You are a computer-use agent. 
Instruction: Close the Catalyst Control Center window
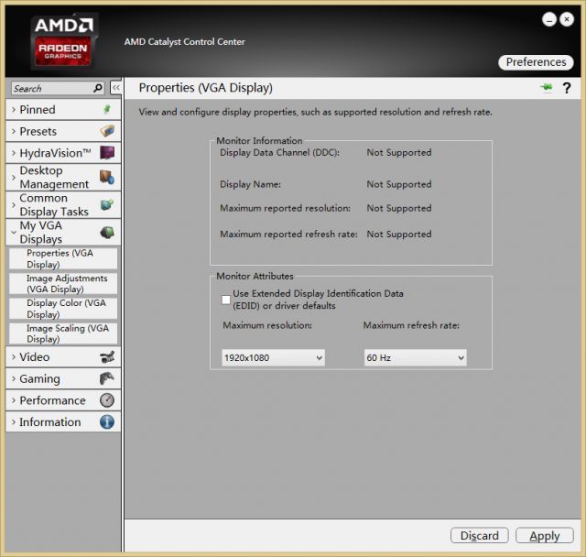point(567,19)
